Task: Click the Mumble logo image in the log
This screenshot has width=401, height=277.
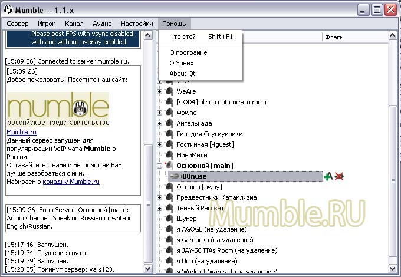Action: coord(58,108)
